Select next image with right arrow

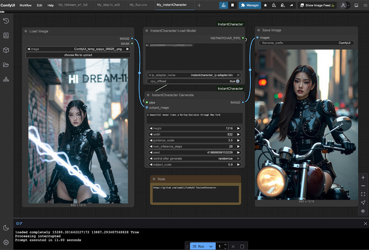tap(127, 49)
